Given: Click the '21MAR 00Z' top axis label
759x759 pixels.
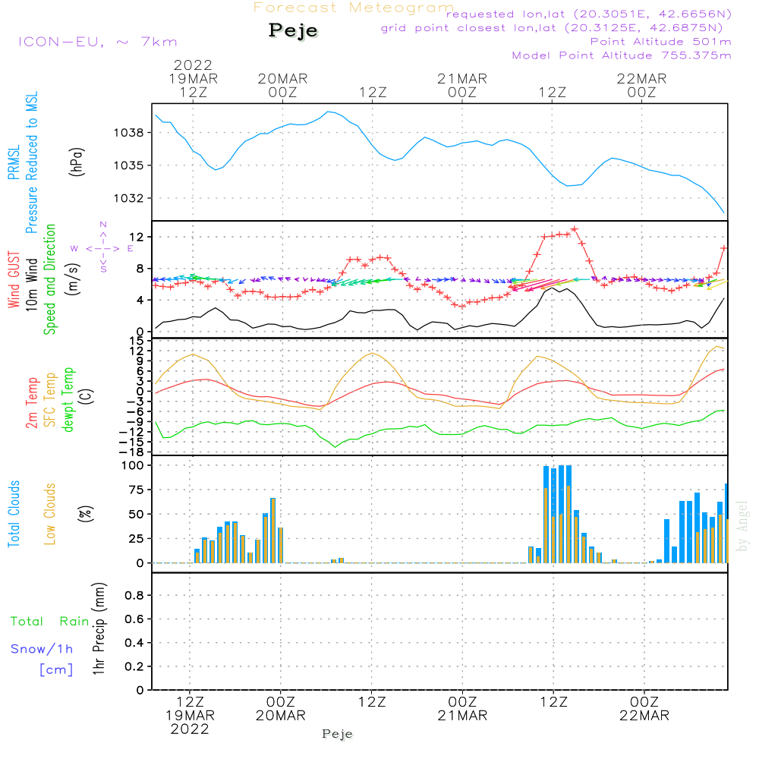Looking at the screenshot, I should pyautogui.click(x=462, y=85).
